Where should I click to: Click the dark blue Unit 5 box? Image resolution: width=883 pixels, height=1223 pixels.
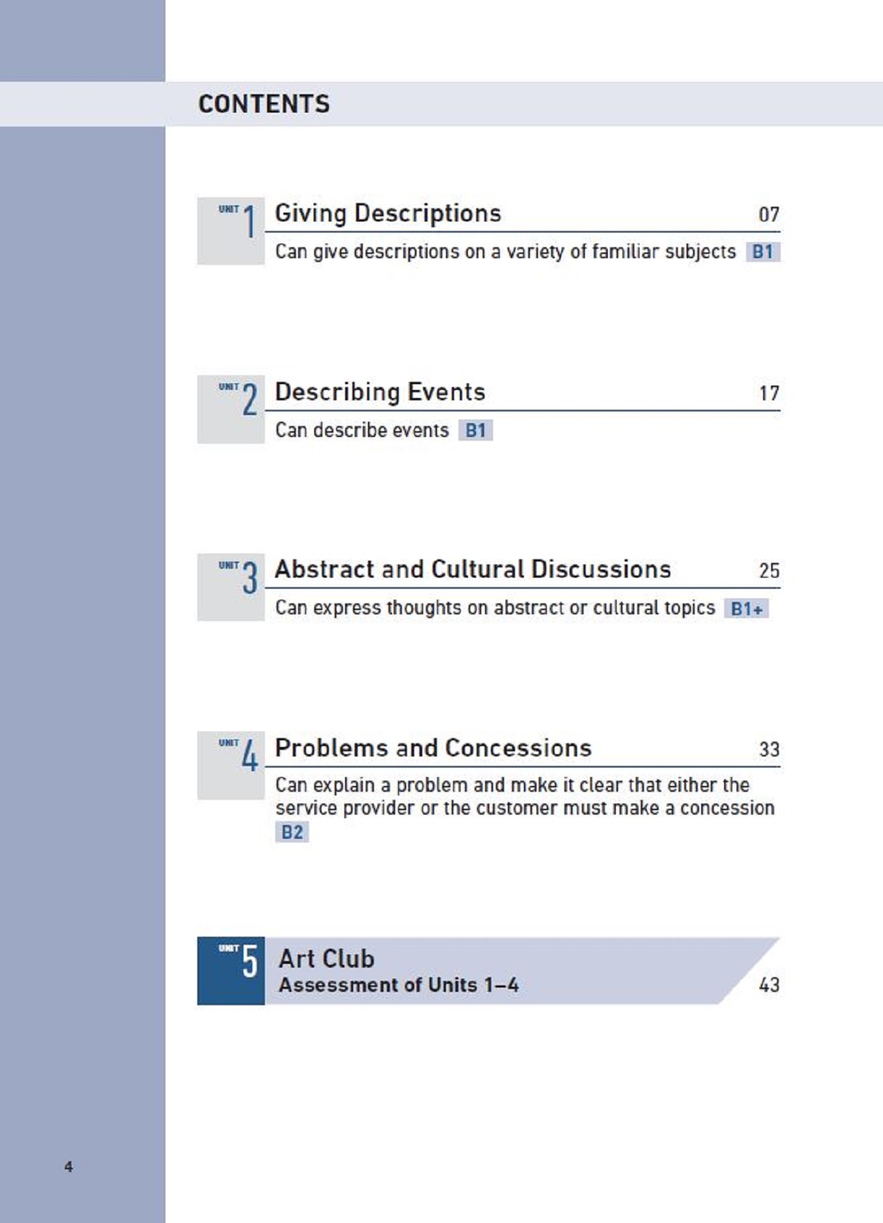pos(231,971)
